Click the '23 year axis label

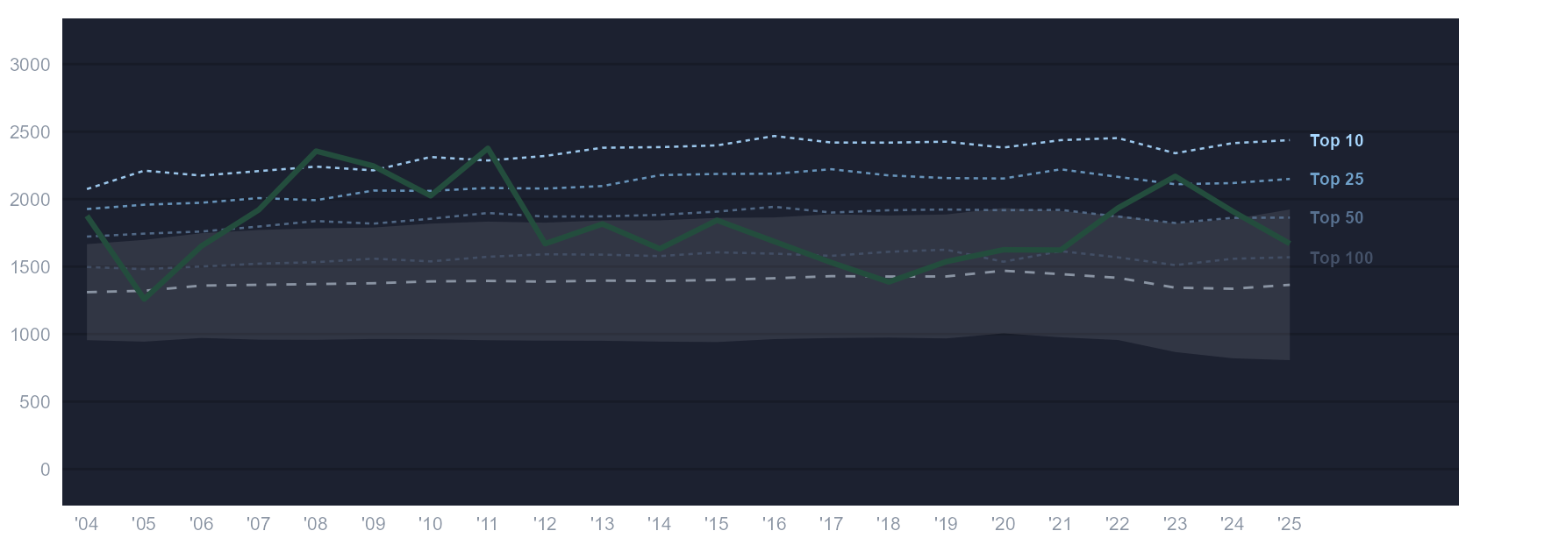[x=1175, y=523]
